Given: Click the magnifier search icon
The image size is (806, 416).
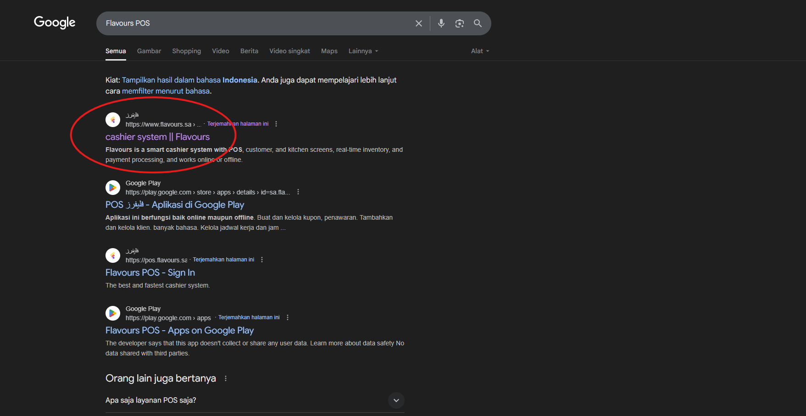Looking at the screenshot, I should (478, 23).
